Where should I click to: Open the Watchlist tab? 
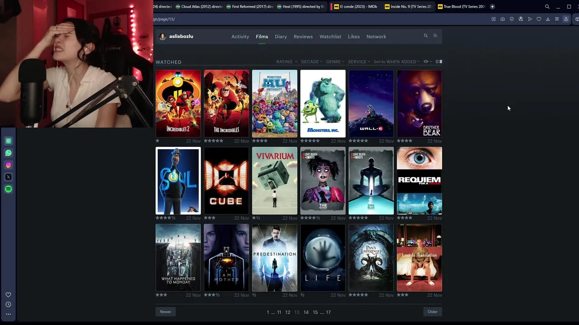click(x=330, y=37)
